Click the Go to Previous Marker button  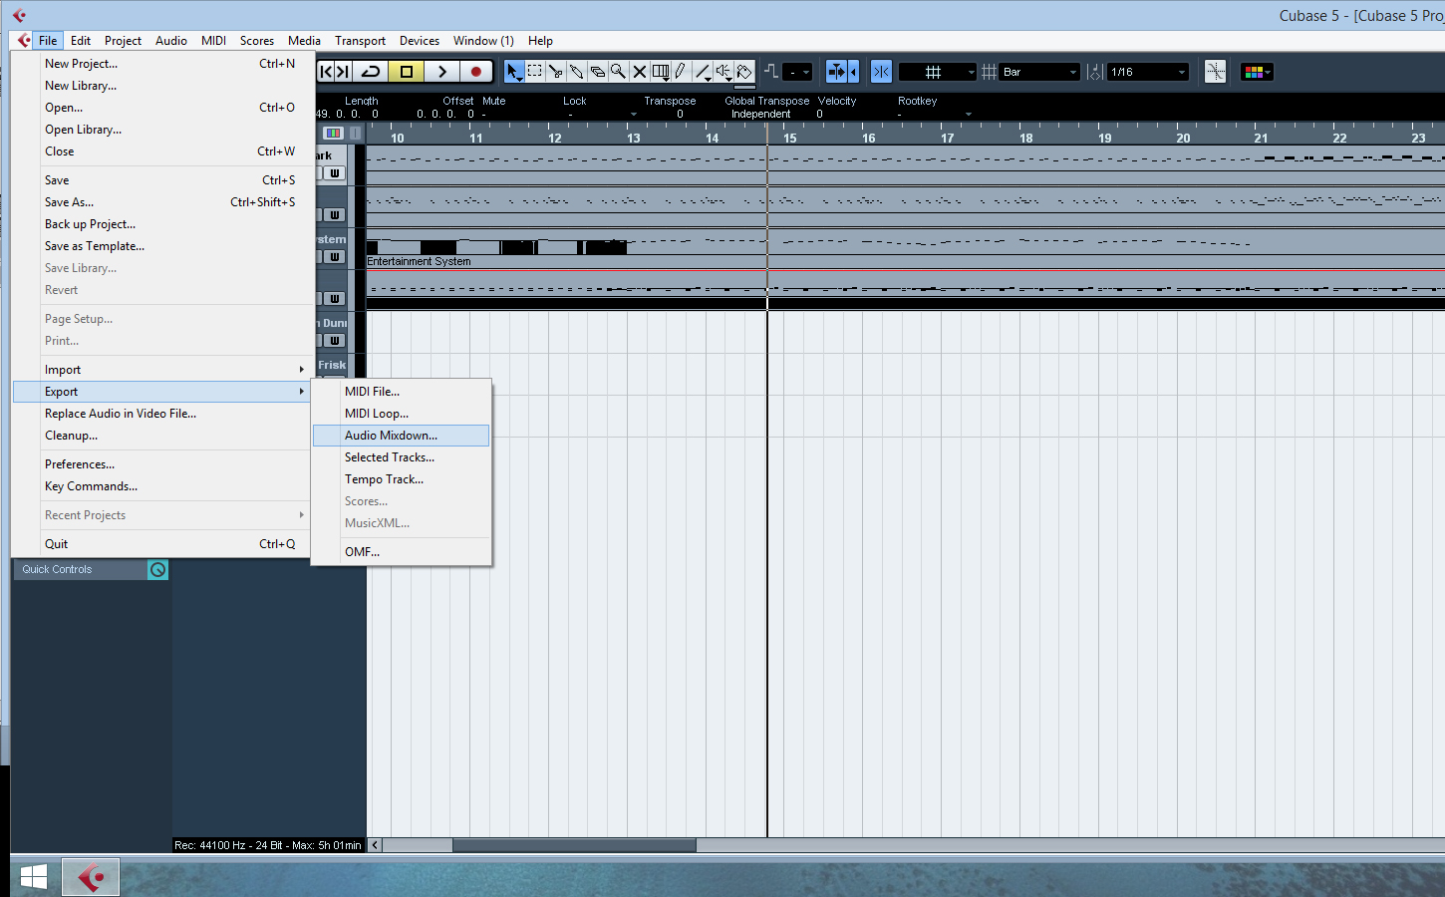pos(325,72)
